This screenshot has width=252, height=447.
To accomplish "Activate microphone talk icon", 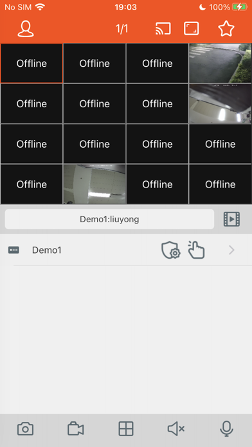I will coord(226,429).
